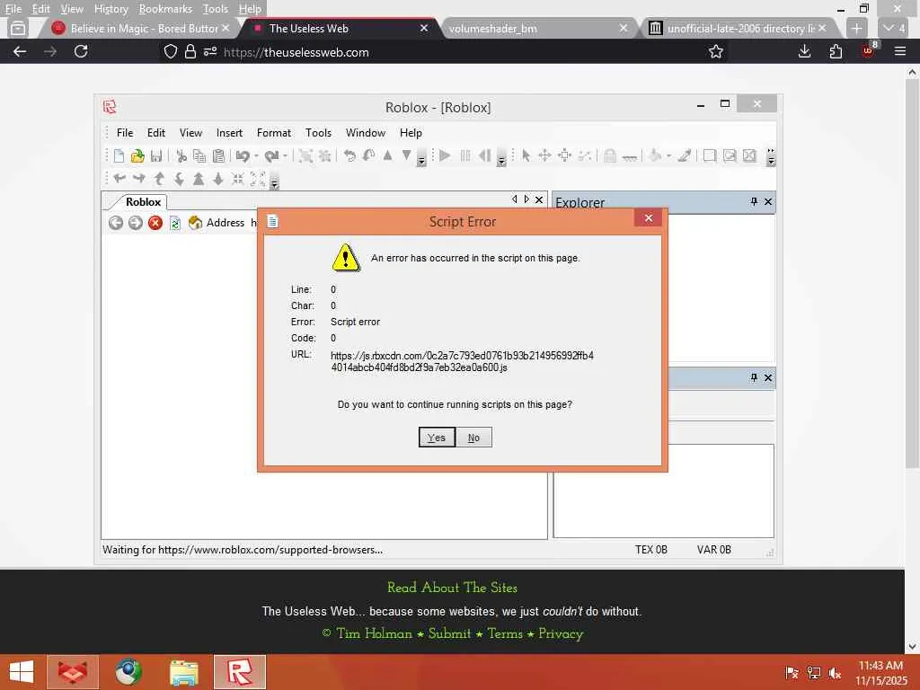
Task: Click the Roblox taskbar icon
Action: click(240, 672)
